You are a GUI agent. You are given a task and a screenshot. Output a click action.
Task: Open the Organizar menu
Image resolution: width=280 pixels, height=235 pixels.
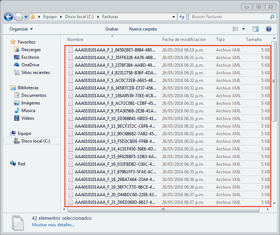tap(21, 29)
